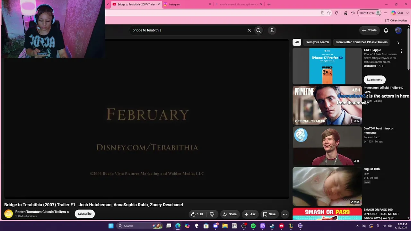Viewport: 411px width, 231px height.
Task: Open the Primetime Official Trailer thumbnail
Action: (x=327, y=105)
